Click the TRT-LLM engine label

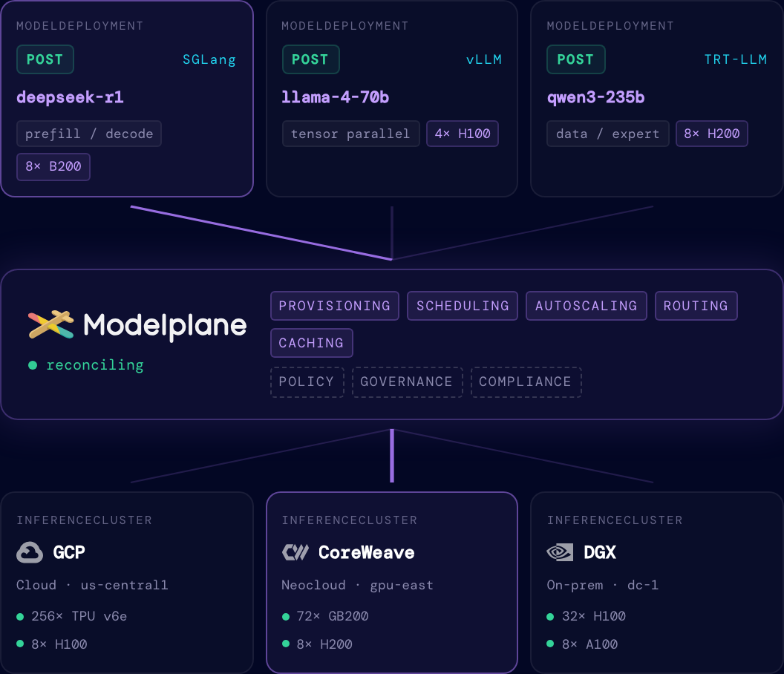(736, 59)
